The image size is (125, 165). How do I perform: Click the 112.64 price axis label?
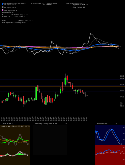[122, 91]
